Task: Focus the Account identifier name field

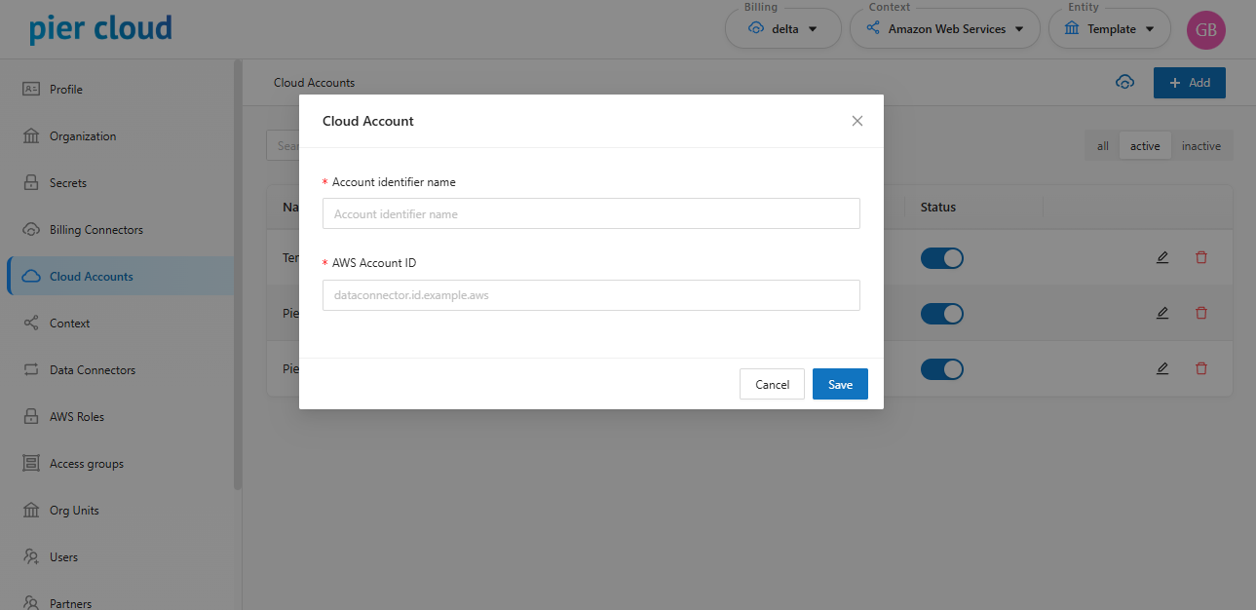Action: pyautogui.click(x=590, y=213)
